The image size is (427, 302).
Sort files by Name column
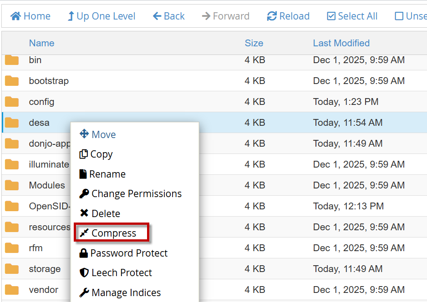click(41, 43)
